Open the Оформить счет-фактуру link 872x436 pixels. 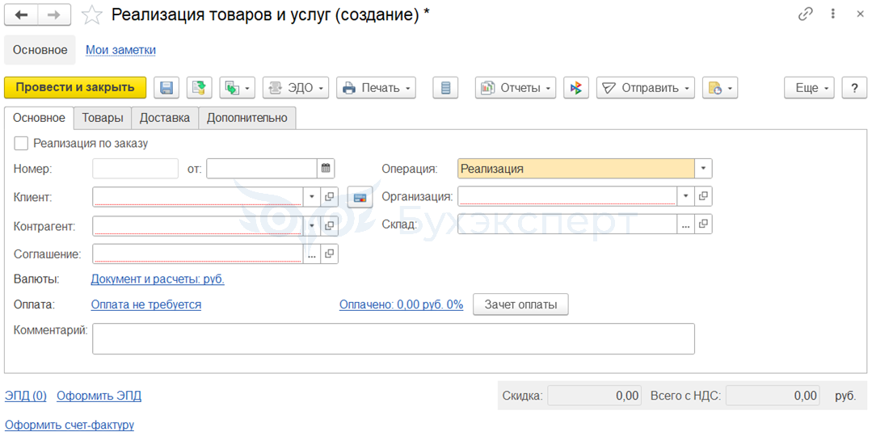[x=70, y=425]
